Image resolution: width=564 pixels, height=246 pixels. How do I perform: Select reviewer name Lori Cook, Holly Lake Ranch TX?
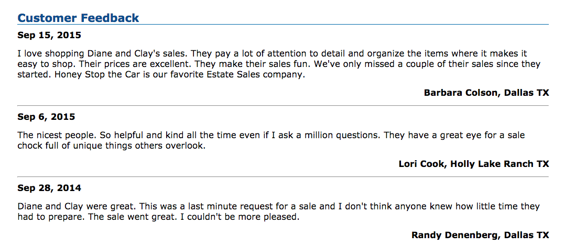(473, 164)
